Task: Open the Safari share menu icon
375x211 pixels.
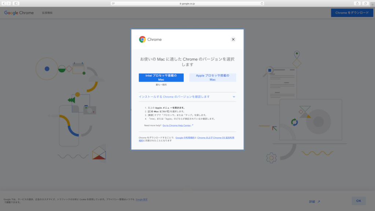Action: pyautogui.click(x=357, y=3)
